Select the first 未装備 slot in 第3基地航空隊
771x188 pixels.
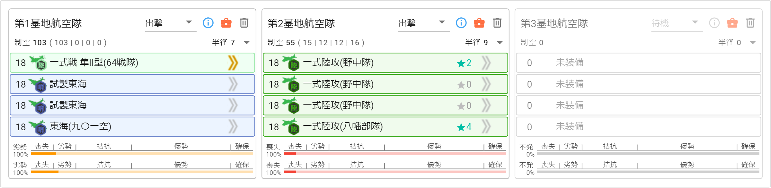click(x=638, y=63)
